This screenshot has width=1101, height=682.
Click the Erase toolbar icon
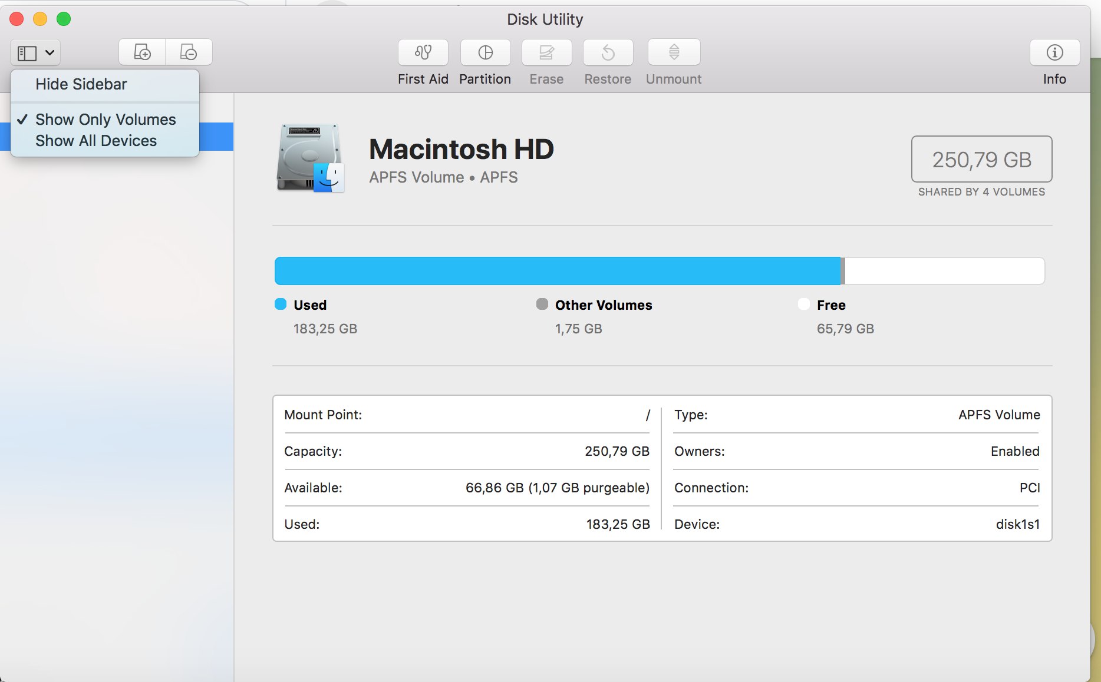(x=546, y=52)
